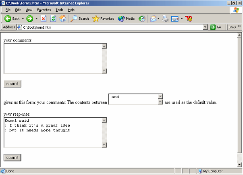Open the Mail button dropdown
The width and height of the screenshot is (243, 175).
click(x=158, y=19)
